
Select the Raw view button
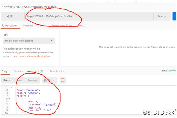pyautogui.click(x=19, y=80)
